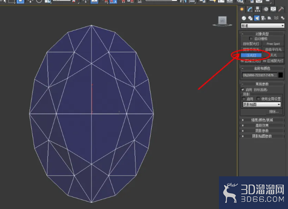
Task: Expand the 阴影参数 rollout
Action: (x=262, y=131)
